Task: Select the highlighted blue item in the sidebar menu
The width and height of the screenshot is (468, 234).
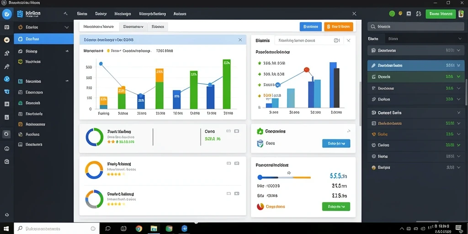Action: tap(43, 39)
